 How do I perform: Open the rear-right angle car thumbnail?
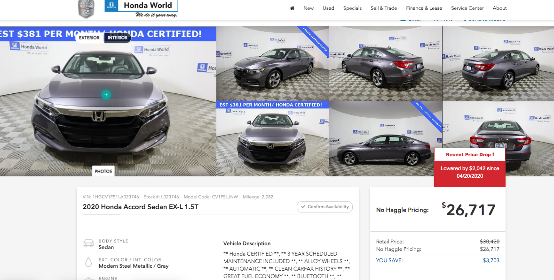498,64
